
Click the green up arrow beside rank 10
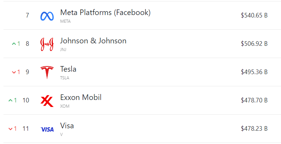(x=10, y=100)
